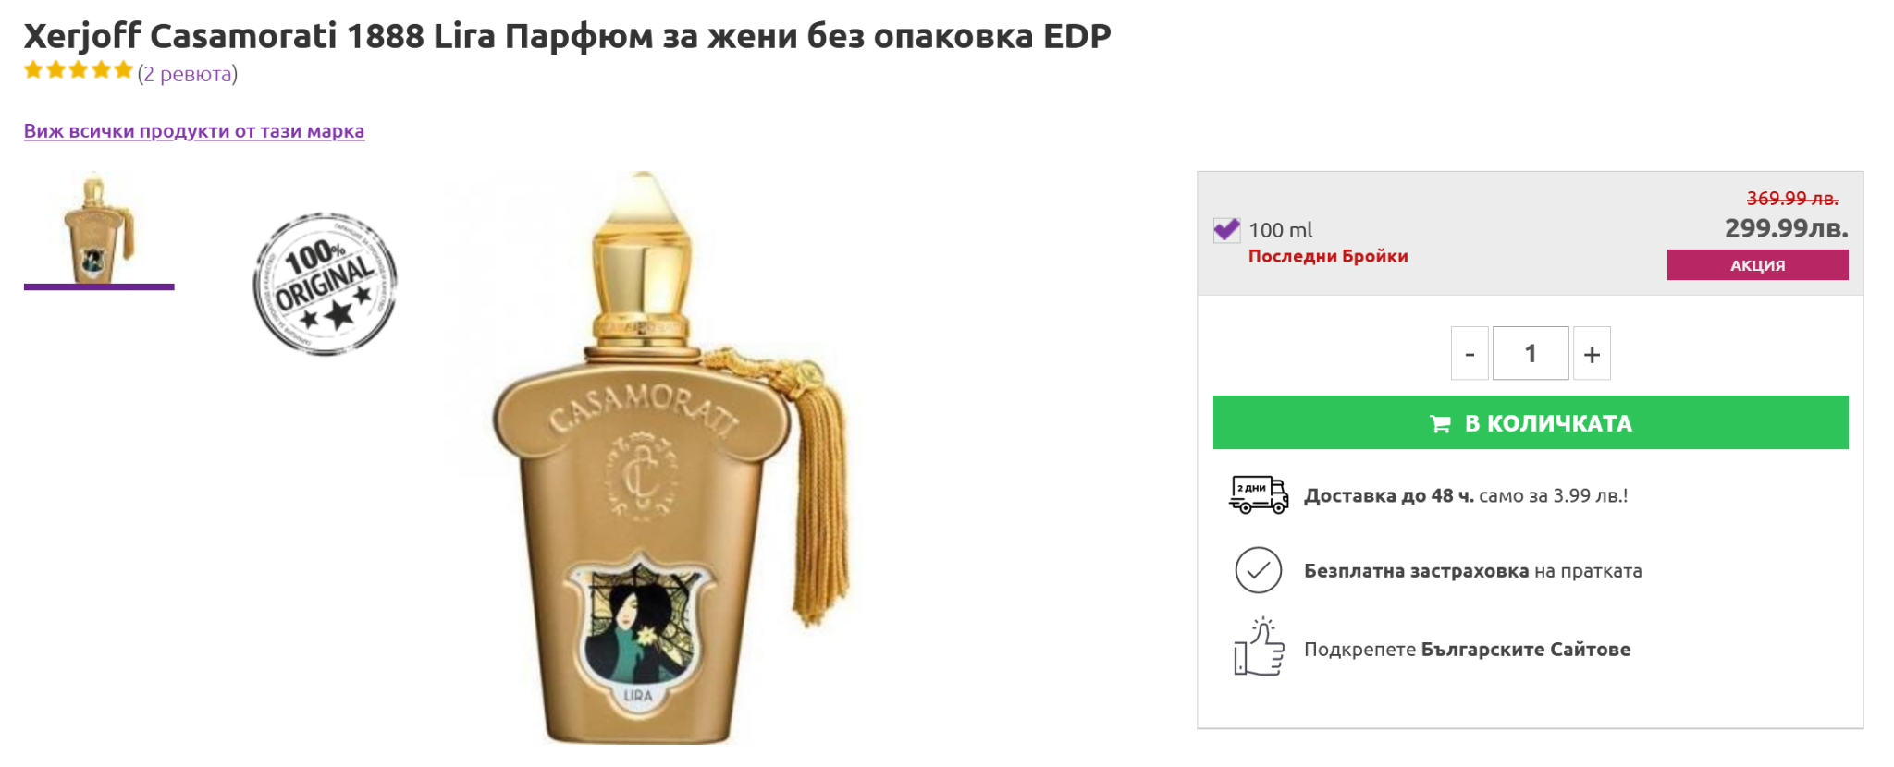This screenshot has height=767, width=1894.
Task: Click the delivery truck icon
Action: pyautogui.click(x=1259, y=495)
